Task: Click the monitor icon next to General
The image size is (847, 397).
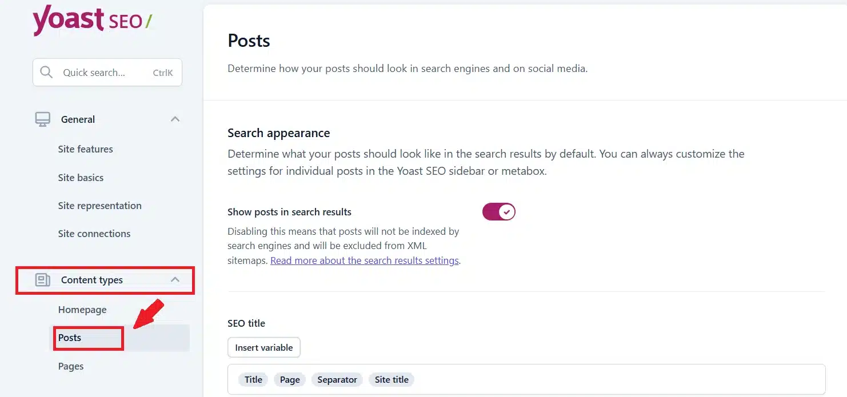Action: 41,119
